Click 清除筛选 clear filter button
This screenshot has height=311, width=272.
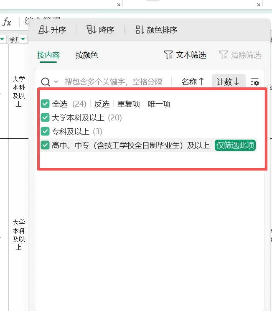click(240, 55)
